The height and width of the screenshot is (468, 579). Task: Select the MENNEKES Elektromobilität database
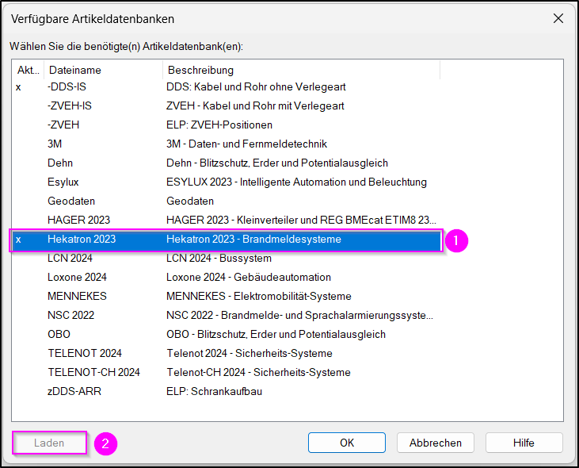point(227,296)
